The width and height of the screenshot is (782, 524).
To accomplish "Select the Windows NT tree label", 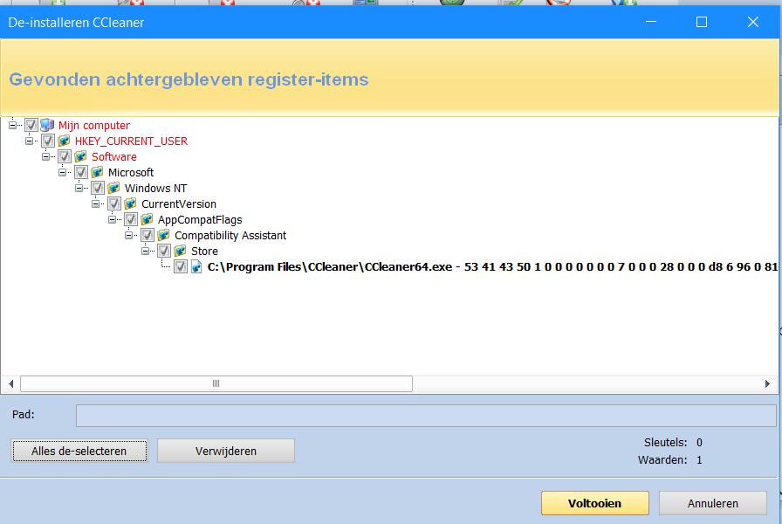I will click(x=155, y=188).
